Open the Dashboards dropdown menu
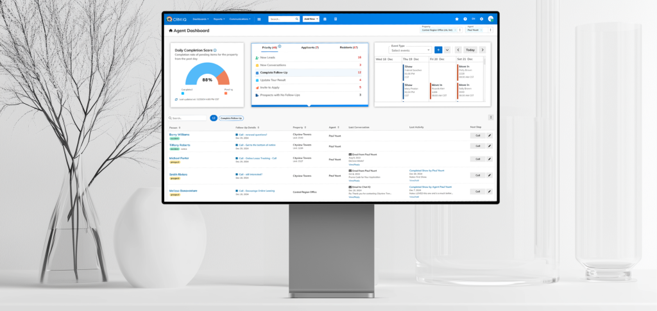 (x=201, y=19)
